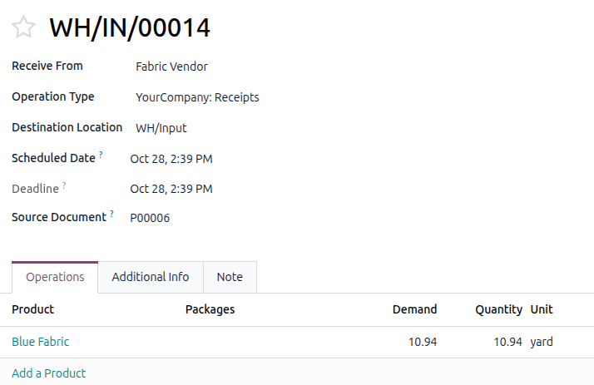Open the Additional Info tab

click(151, 277)
